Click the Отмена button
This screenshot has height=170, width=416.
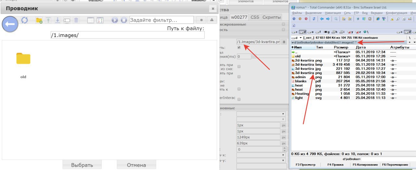[136, 165]
